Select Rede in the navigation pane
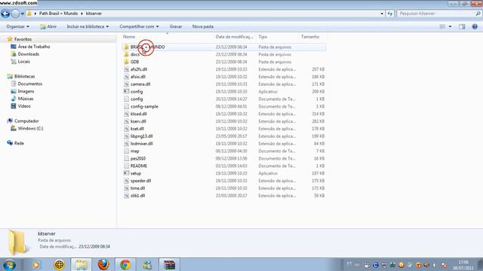483x271 pixels. [x=19, y=143]
